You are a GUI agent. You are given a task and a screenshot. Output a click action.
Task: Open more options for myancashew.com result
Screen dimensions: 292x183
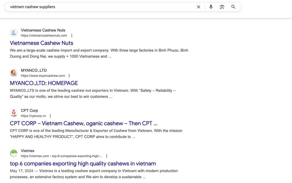[x=69, y=76]
